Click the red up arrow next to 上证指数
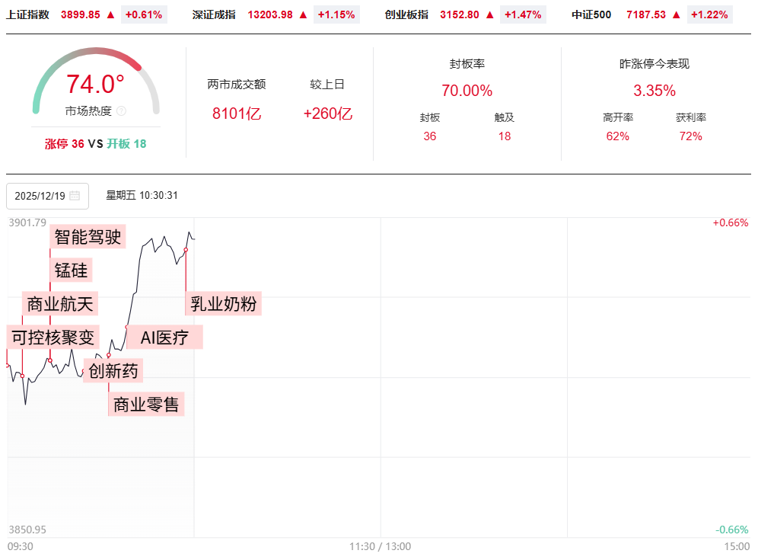 coord(111,14)
